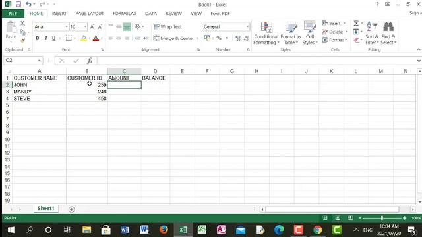The image size is (422, 237).
Task: Toggle Middle Align
Action: click(119, 26)
